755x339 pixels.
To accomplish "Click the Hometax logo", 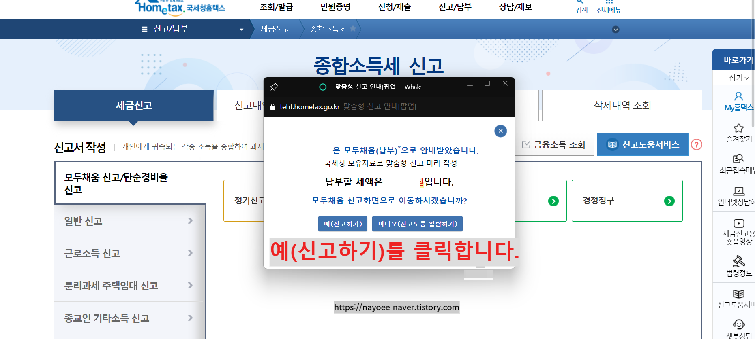I will tap(180, 7).
